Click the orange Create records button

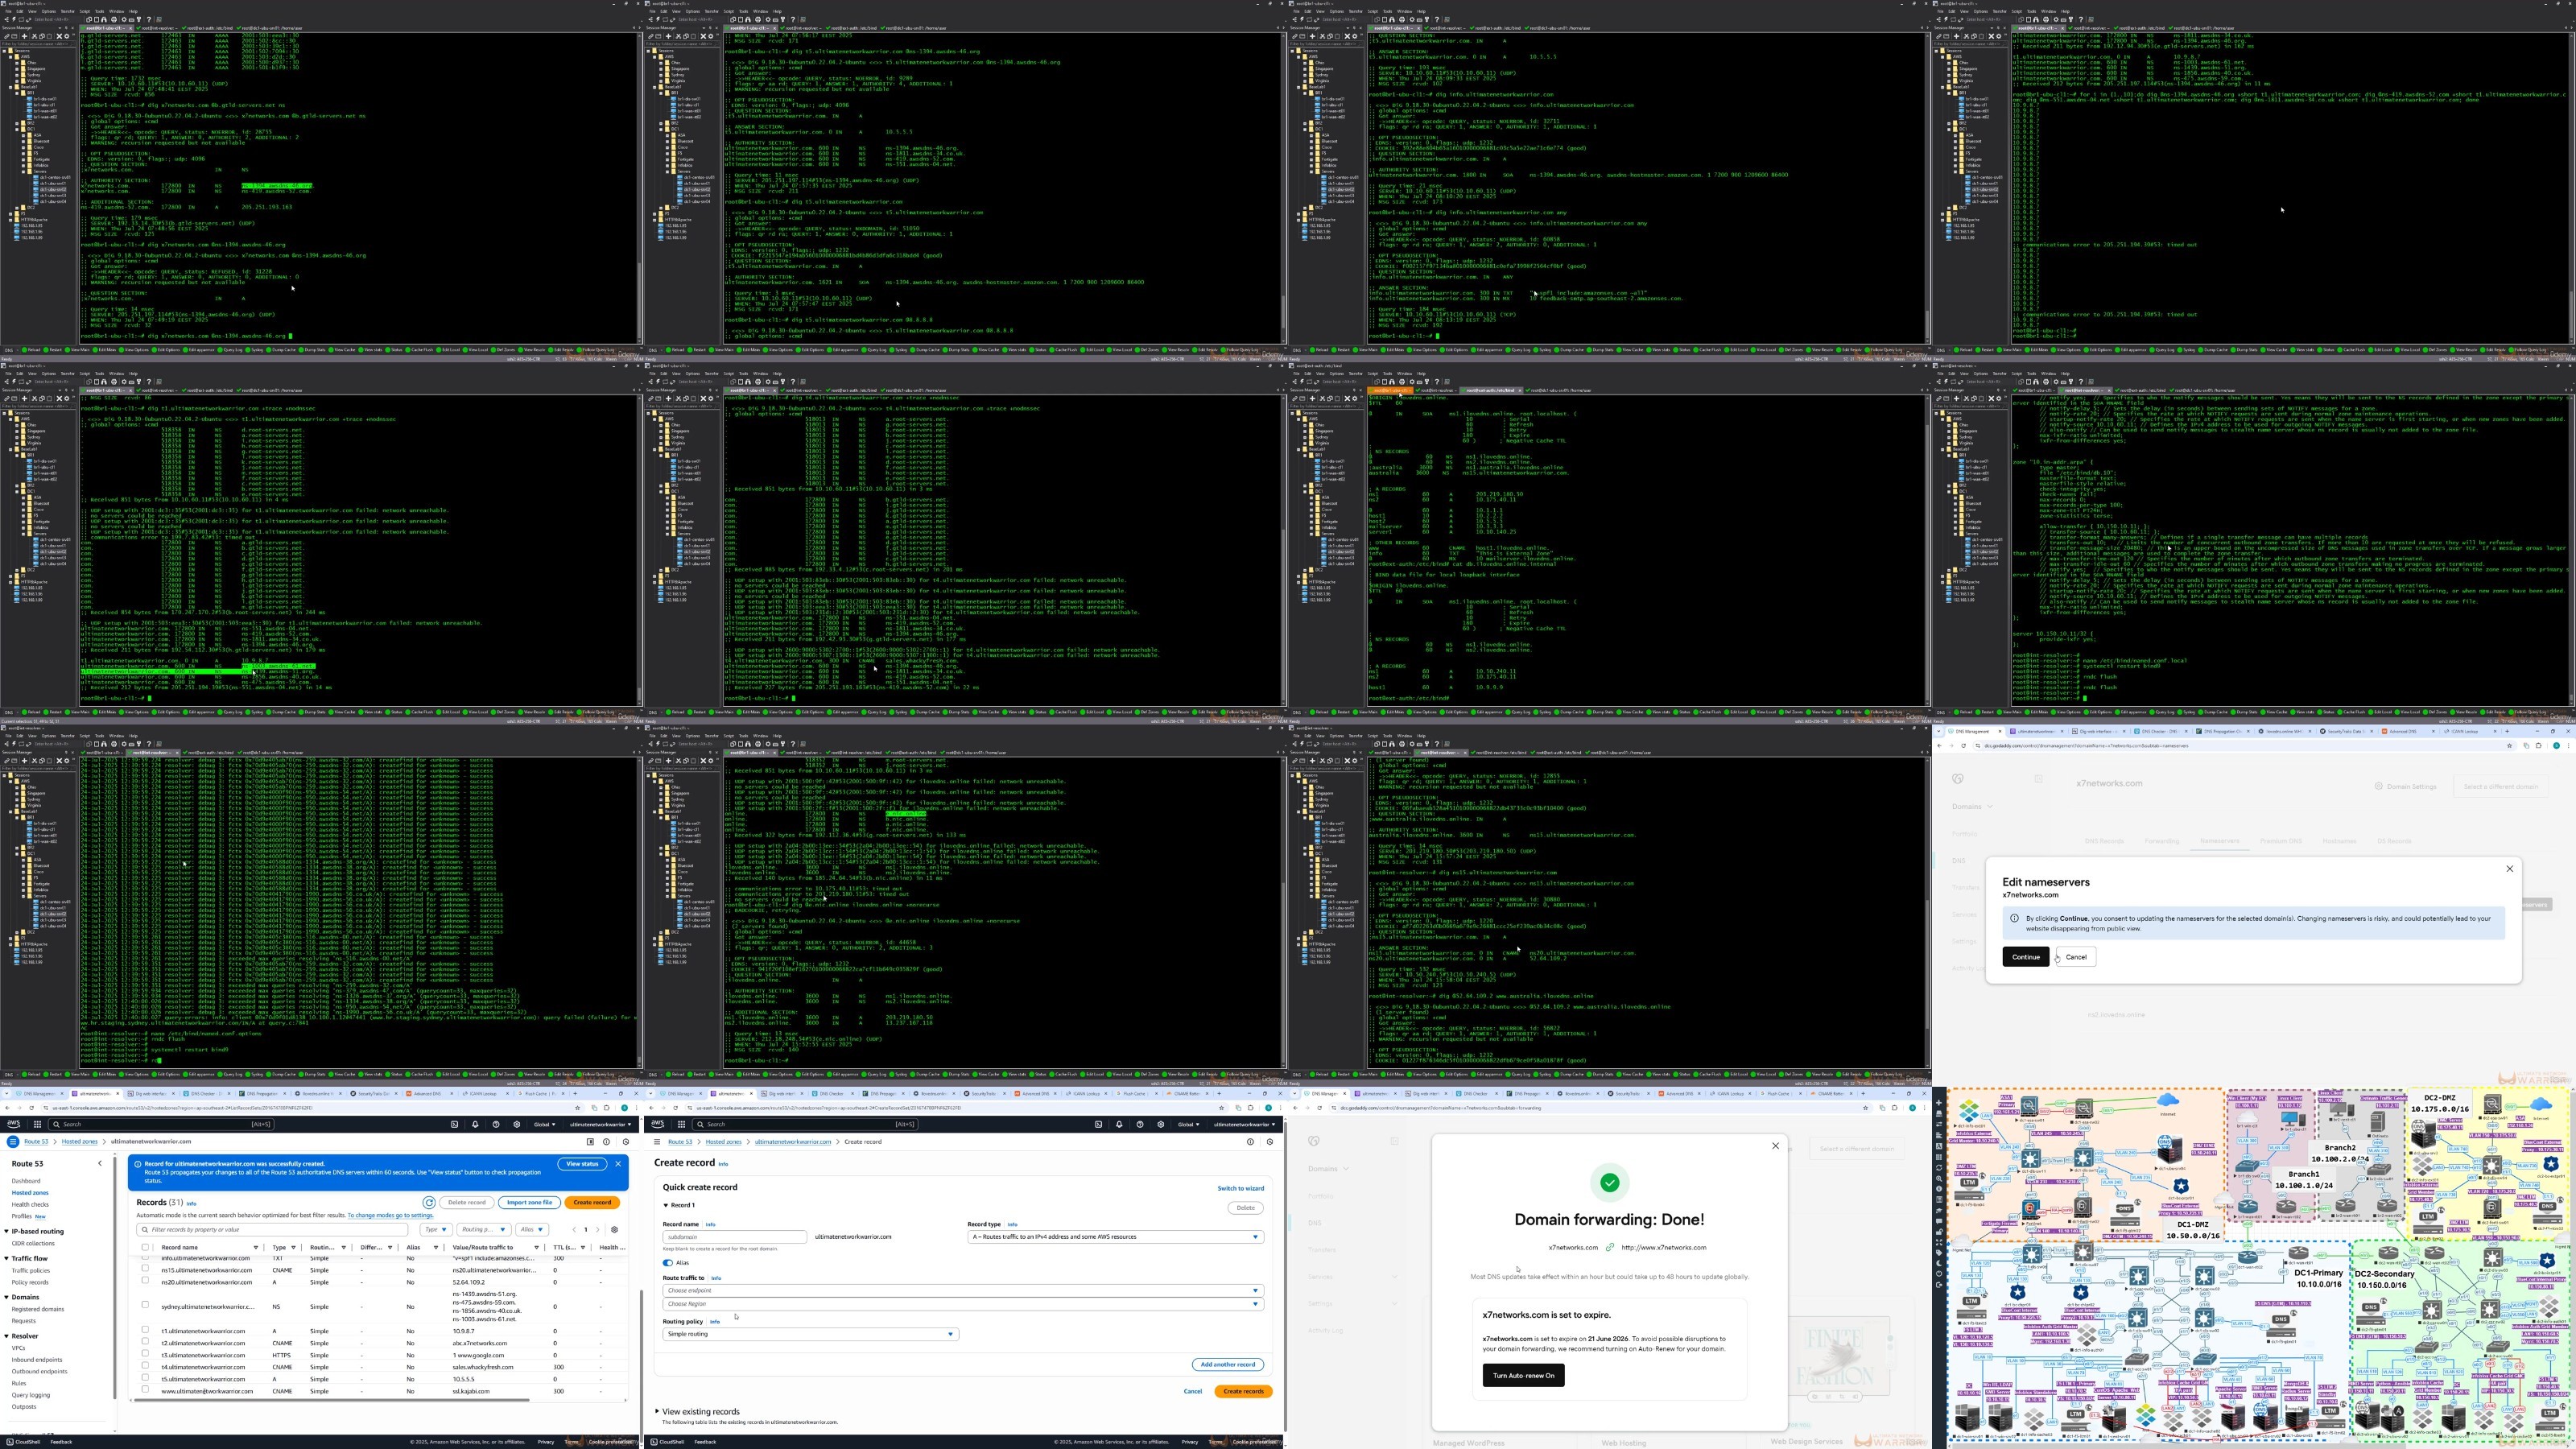[x=1243, y=1391]
